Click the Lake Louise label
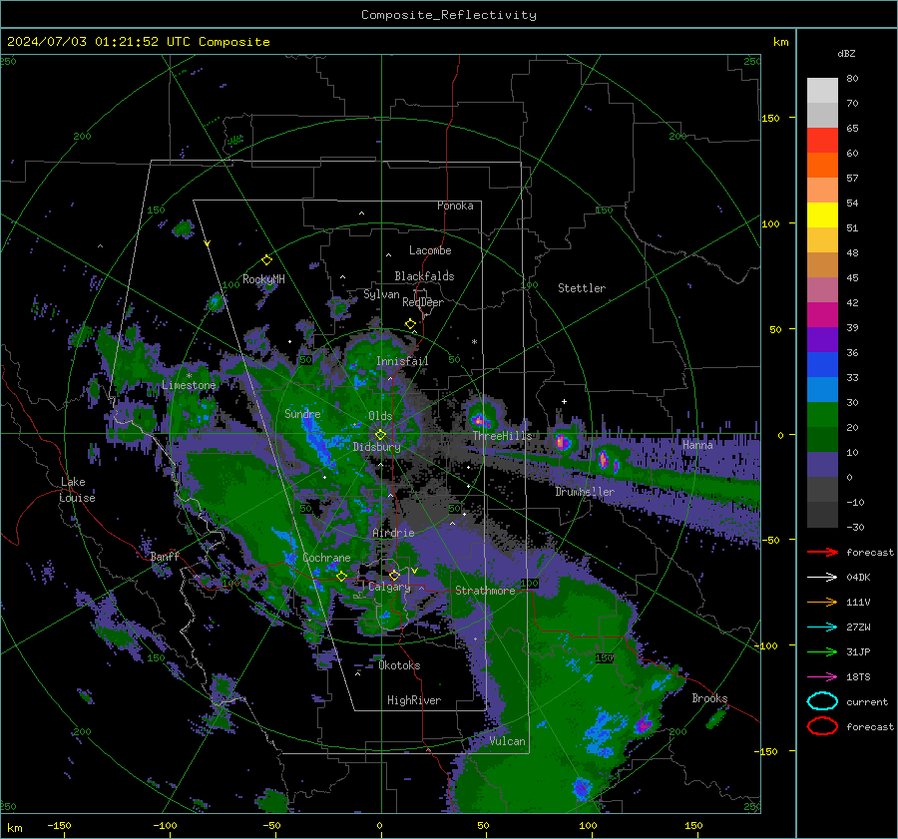Viewport: 898px width, 839px height. [77, 490]
